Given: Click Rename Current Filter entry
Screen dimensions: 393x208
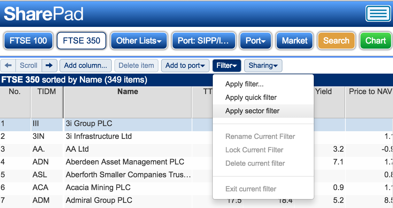Looking at the screenshot, I should 263,137.
